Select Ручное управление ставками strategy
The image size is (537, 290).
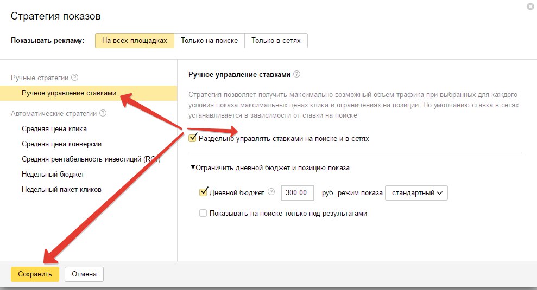69,93
